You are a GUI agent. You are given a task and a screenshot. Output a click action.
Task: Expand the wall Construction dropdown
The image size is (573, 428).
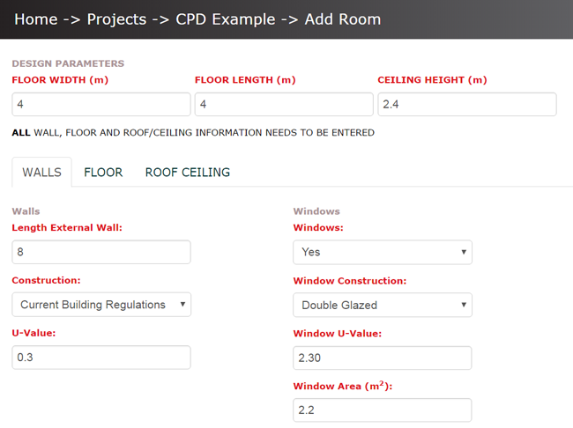pyautogui.click(x=101, y=304)
